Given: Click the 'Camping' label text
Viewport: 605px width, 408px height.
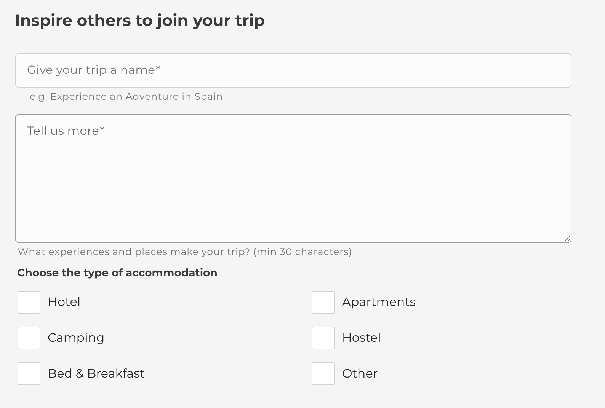Looking at the screenshot, I should (x=76, y=338).
